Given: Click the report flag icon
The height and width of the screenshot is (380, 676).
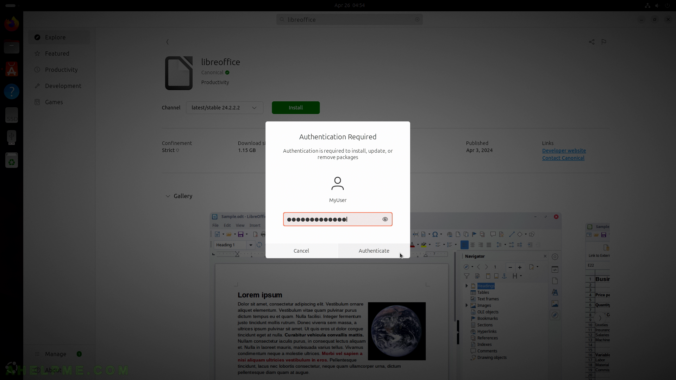Looking at the screenshot, I should pyautogui.click(x=604, y=42).
